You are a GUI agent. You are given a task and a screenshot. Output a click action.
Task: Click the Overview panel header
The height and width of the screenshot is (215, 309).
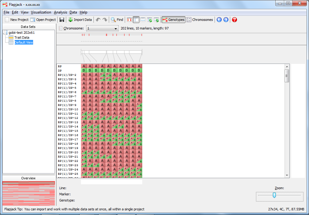[29, 178]
